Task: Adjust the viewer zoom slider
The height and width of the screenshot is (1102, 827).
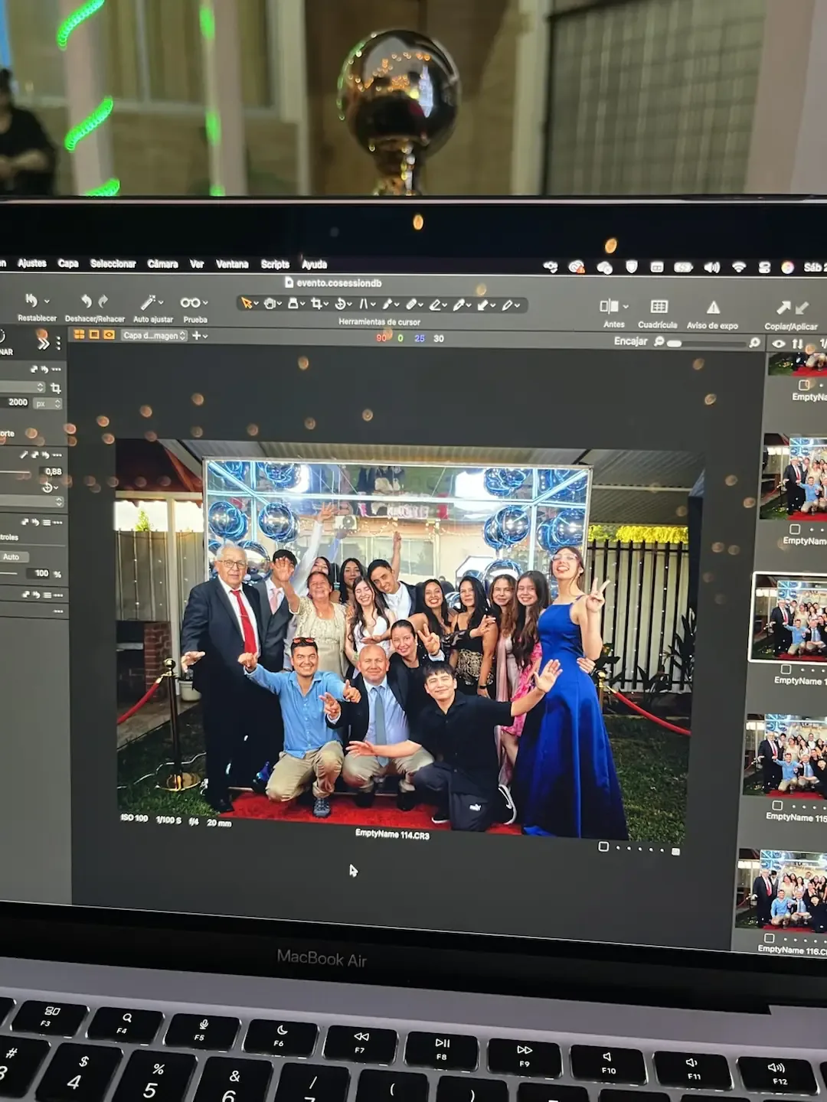Action: point(708,344)
